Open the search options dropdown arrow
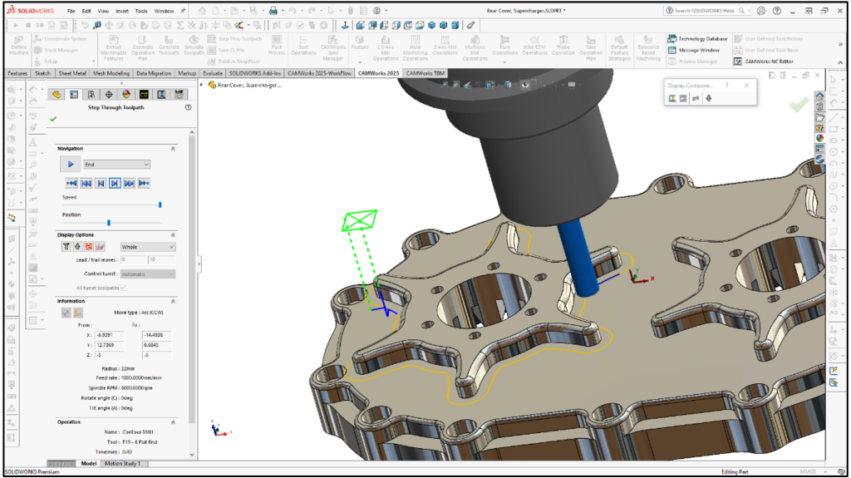The width and height of the screenshot is (851, 478). (x=750, y=10)
